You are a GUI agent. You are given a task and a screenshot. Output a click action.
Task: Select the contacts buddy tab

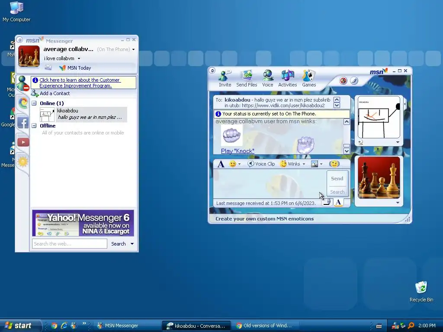pos(22,83)
